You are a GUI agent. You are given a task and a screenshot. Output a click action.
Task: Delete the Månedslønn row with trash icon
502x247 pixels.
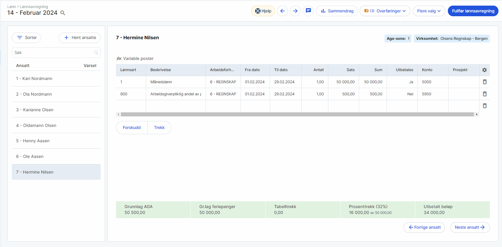[485, 82]
